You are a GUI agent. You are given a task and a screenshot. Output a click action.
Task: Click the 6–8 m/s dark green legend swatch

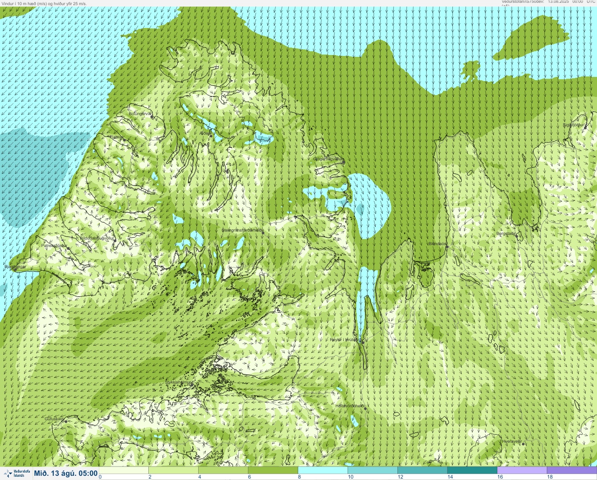[273, 470]
